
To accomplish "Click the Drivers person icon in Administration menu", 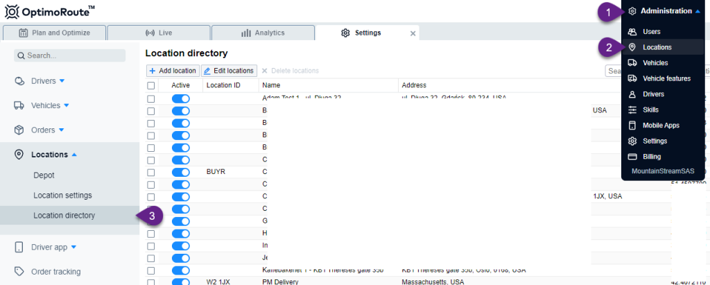I will [632, 94].
